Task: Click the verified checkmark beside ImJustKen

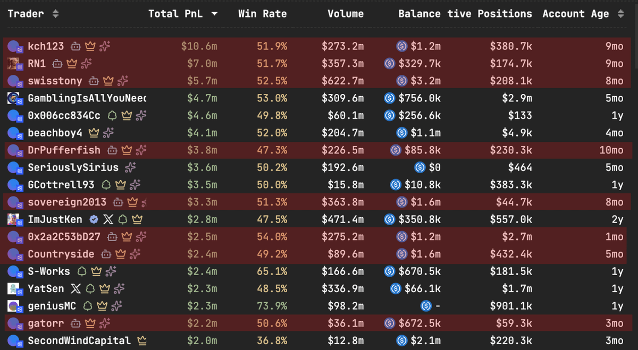Action: coord(94,219)
